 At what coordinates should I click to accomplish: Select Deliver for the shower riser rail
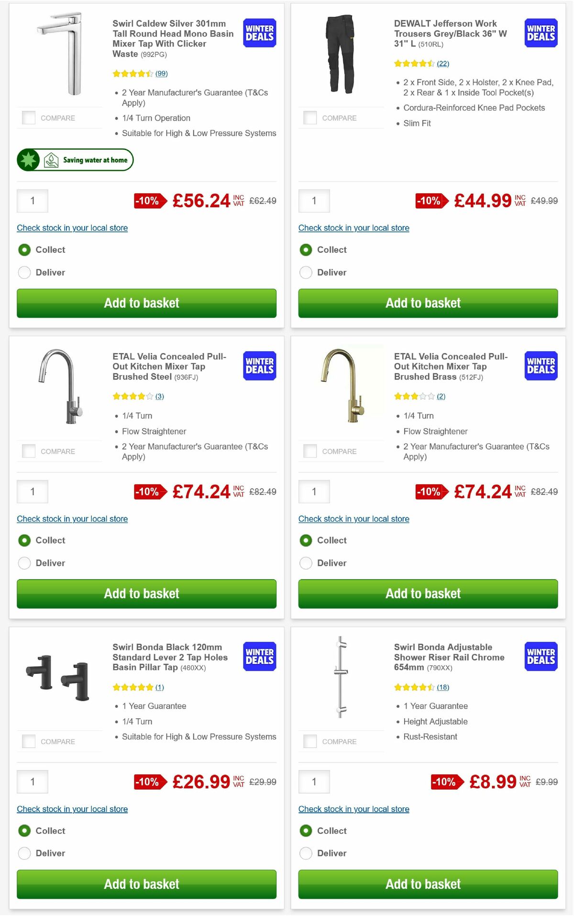point(306,853)
